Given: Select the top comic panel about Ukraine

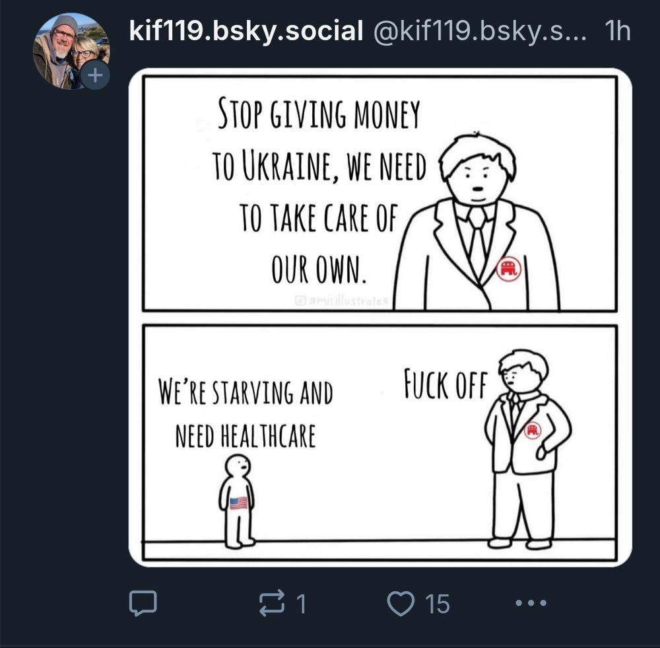Looking at the screenshot, I should tap(379, 194).
